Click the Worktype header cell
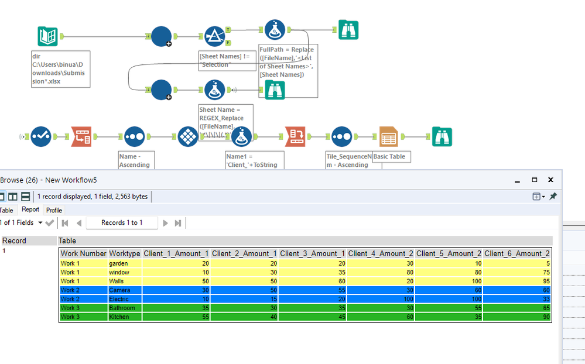 point(125,253)
